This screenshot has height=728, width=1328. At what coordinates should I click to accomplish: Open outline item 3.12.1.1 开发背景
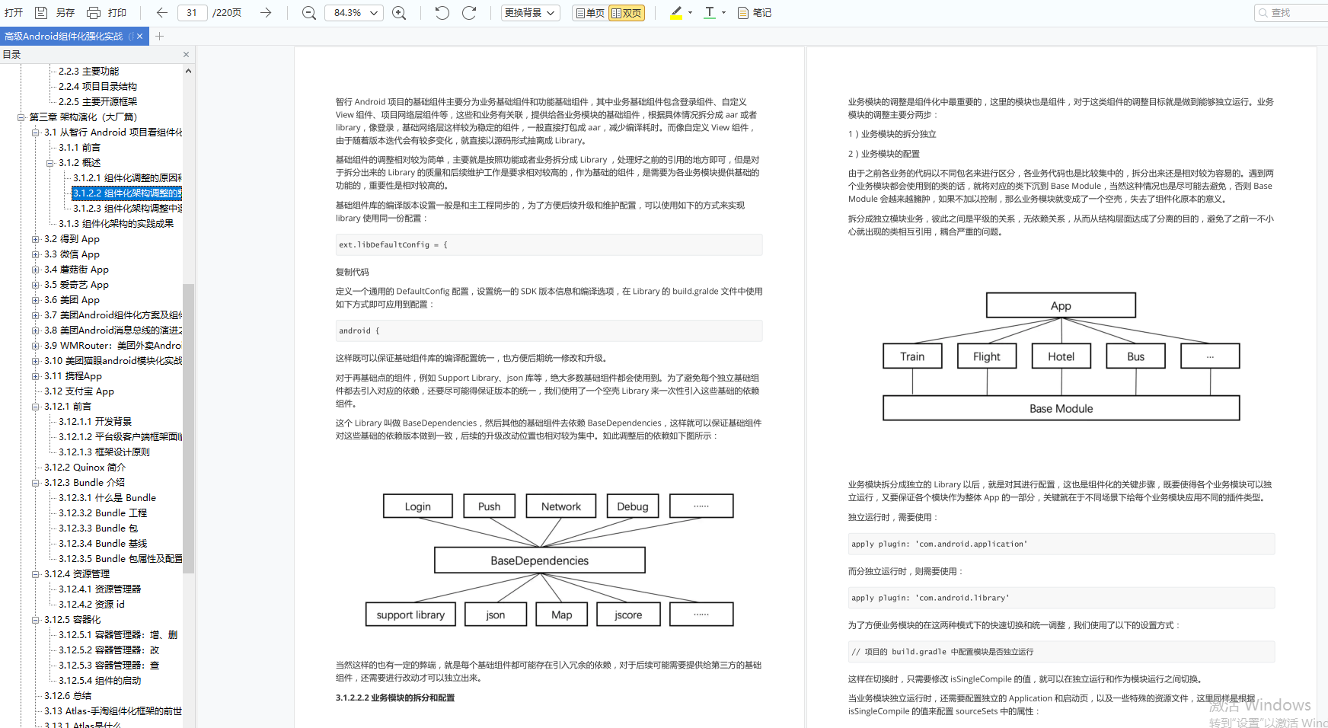tap(95, 421)
